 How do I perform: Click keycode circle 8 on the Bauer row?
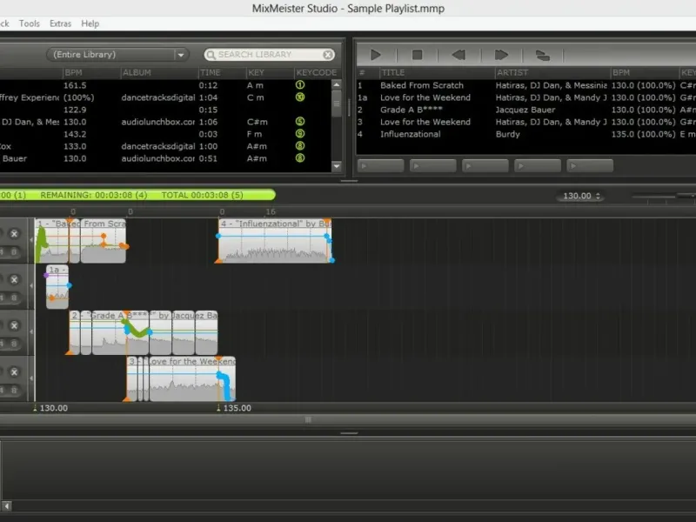pos(300,157)
